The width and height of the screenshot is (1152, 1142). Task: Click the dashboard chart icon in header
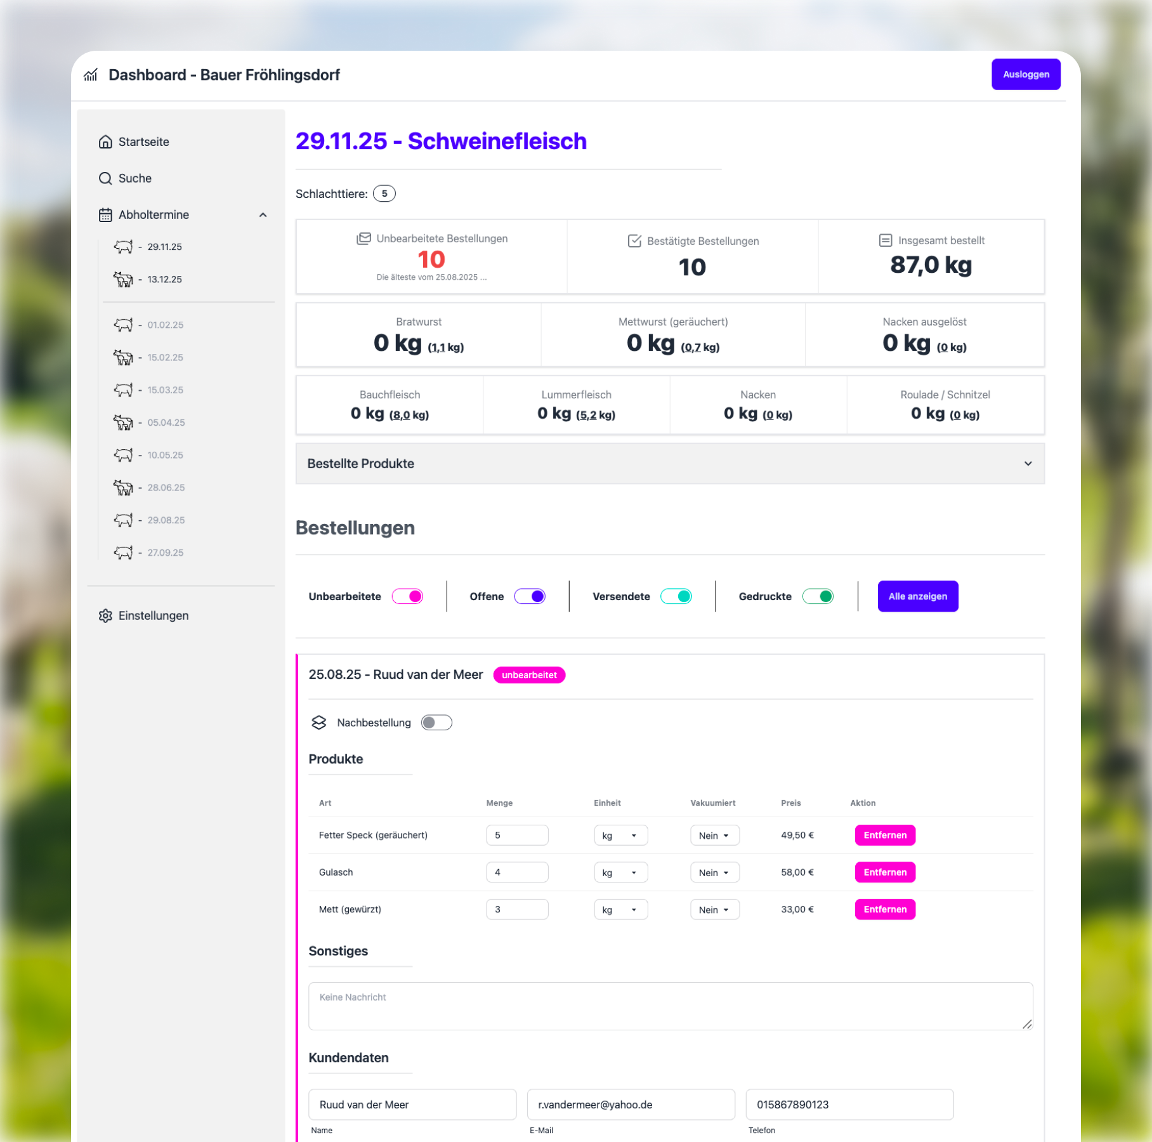(x=91, y=75)
